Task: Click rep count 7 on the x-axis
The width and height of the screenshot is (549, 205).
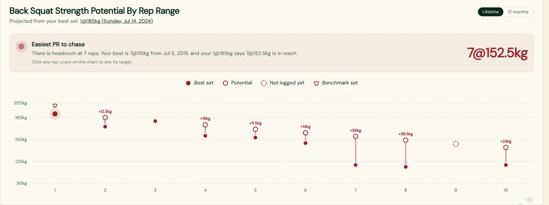Action: [356, 190]
